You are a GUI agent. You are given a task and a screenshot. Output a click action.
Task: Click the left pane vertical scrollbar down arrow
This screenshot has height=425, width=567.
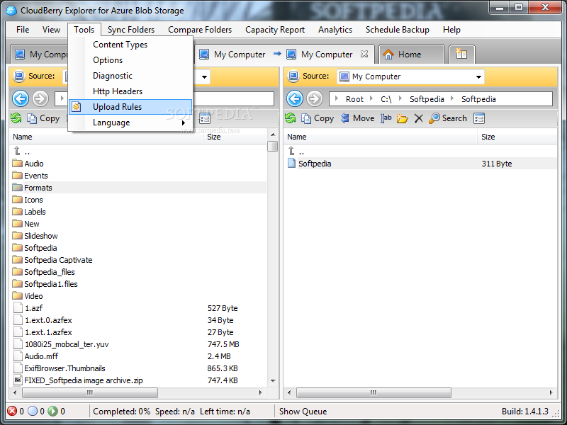pyautogui.click(x=273, y=381)
